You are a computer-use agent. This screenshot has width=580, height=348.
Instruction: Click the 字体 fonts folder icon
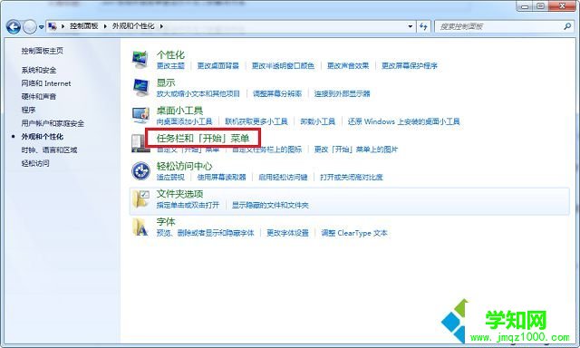(140, 227)
